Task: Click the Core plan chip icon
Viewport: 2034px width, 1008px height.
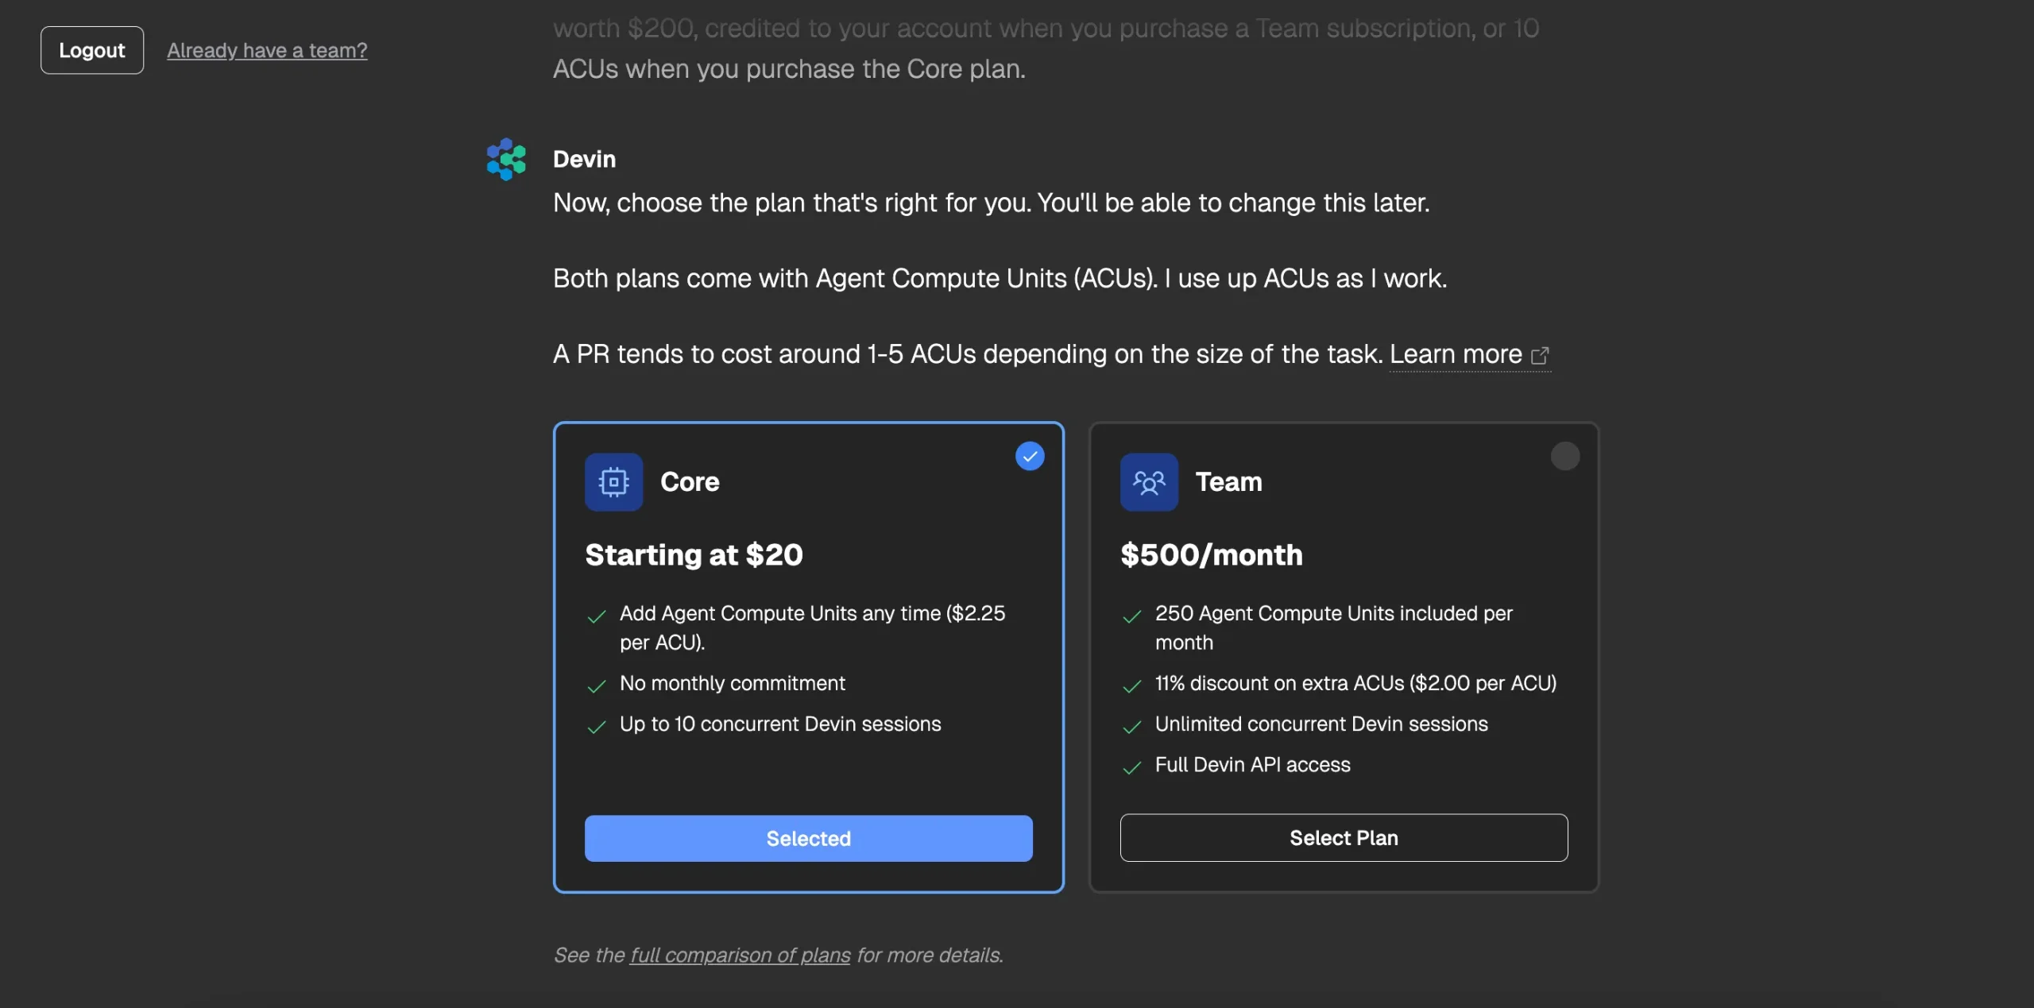Action: (x=613, y=481)
